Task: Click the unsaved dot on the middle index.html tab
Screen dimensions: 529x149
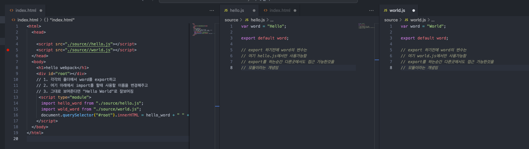Action: point(295,11)
